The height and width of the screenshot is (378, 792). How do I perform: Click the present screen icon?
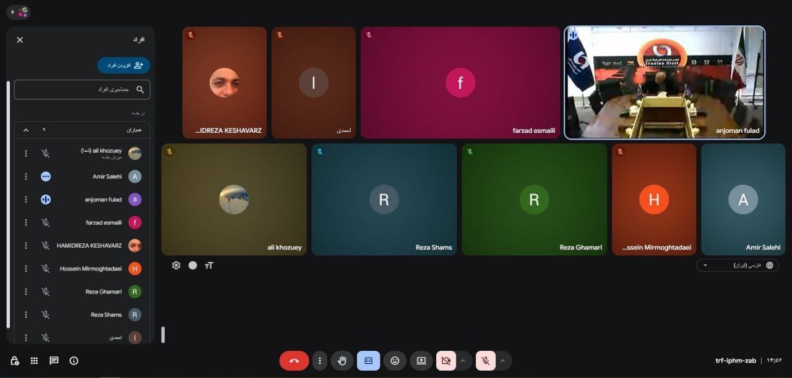point(421,361)
